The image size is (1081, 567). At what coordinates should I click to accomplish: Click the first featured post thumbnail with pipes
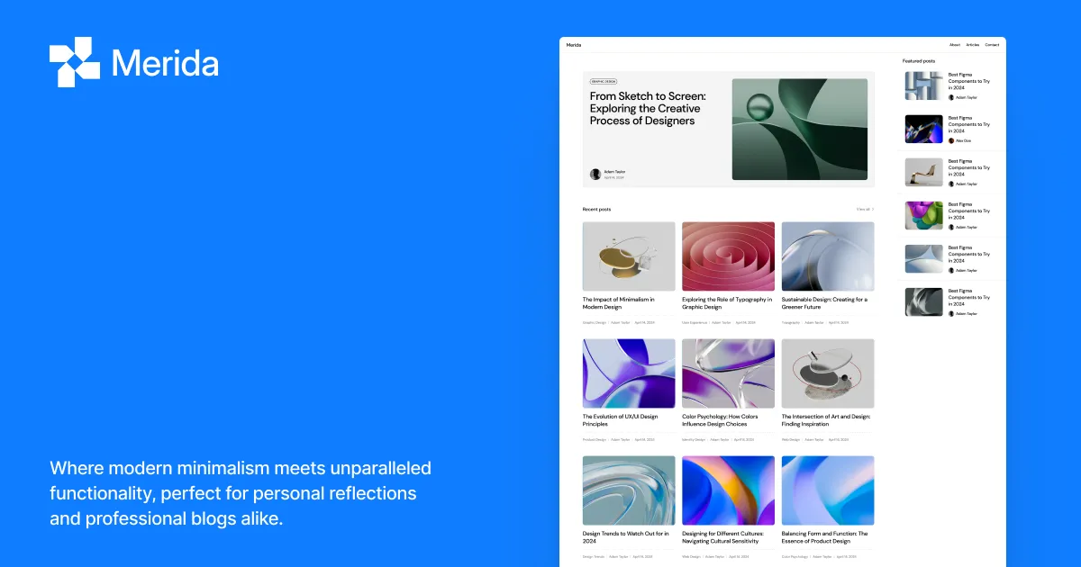[x=924, y=85]
